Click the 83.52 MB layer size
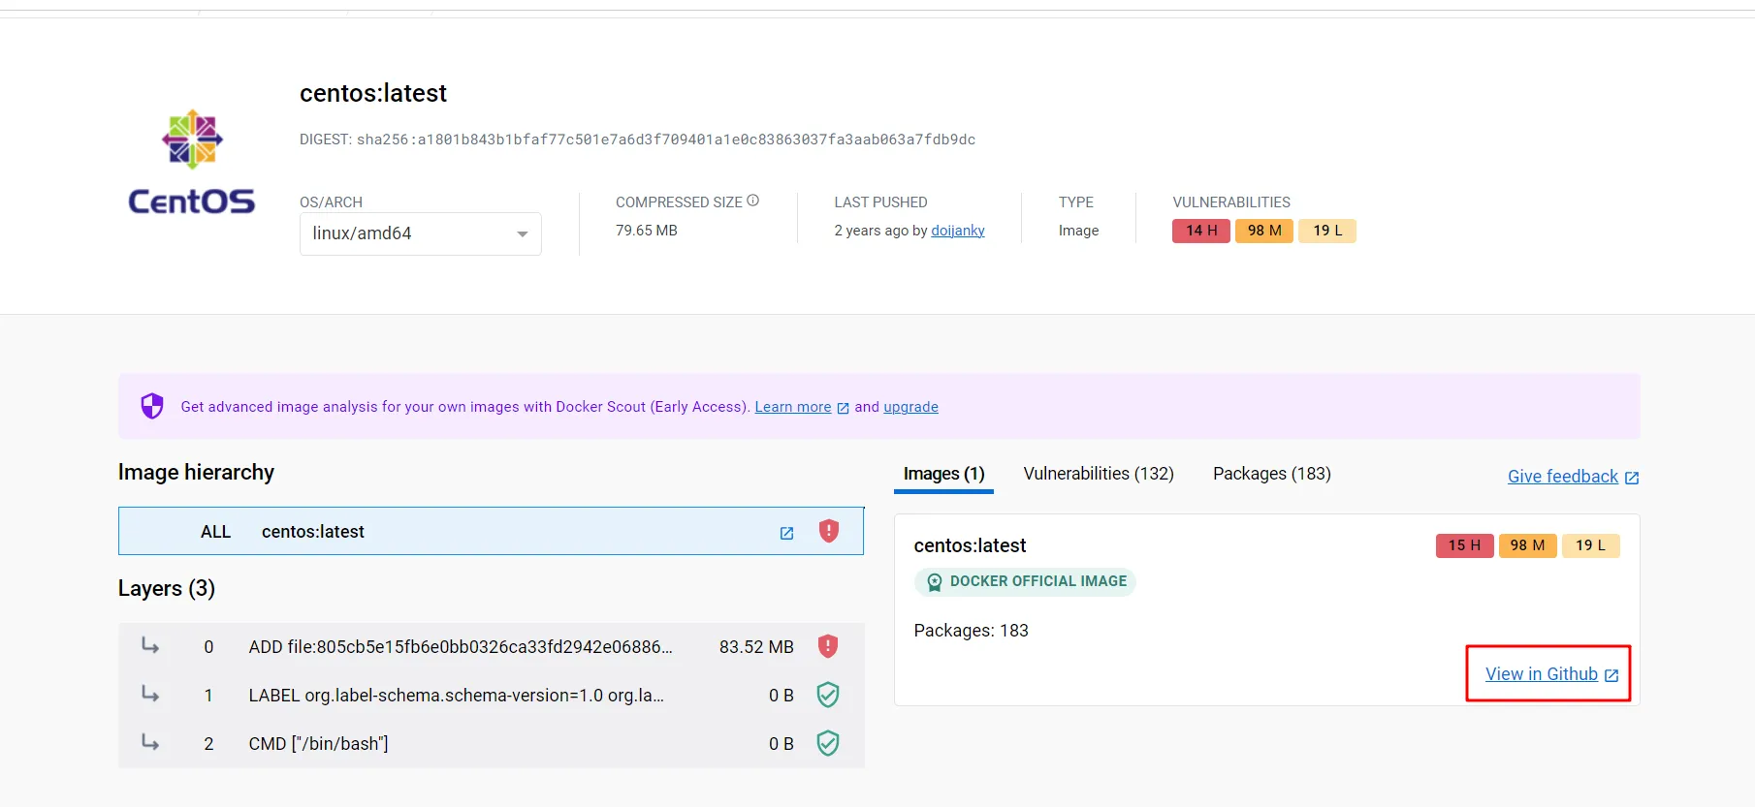The image size is (1755, 807). tap(756, 647)
